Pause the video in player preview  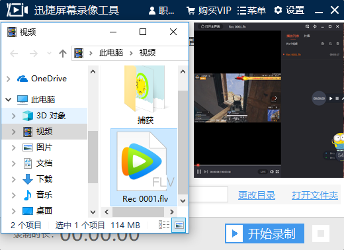pyautogui.click(x=199, y=171)
